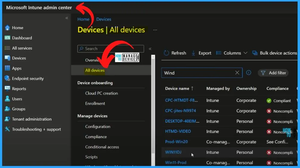
Task: Collapse the Devices blade menu
Action: pyautogui.click(x=150, y=49)
